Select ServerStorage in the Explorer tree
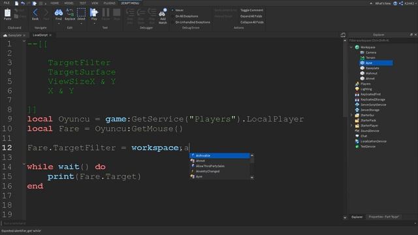Viewport: 418px width, 235px height. click(370, 110)
